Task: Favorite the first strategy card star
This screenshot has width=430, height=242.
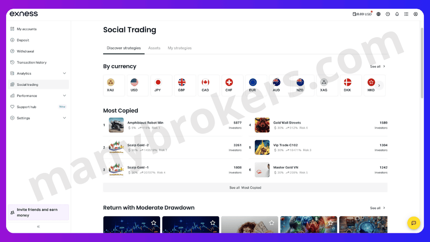Action: coord(154,223)
